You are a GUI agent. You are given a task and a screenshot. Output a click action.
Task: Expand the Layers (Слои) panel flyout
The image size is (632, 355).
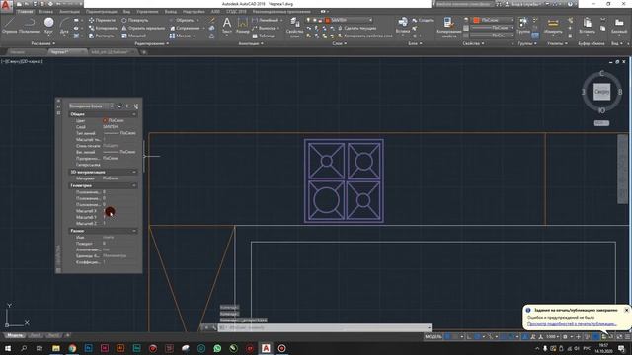[x=340, y=43]
